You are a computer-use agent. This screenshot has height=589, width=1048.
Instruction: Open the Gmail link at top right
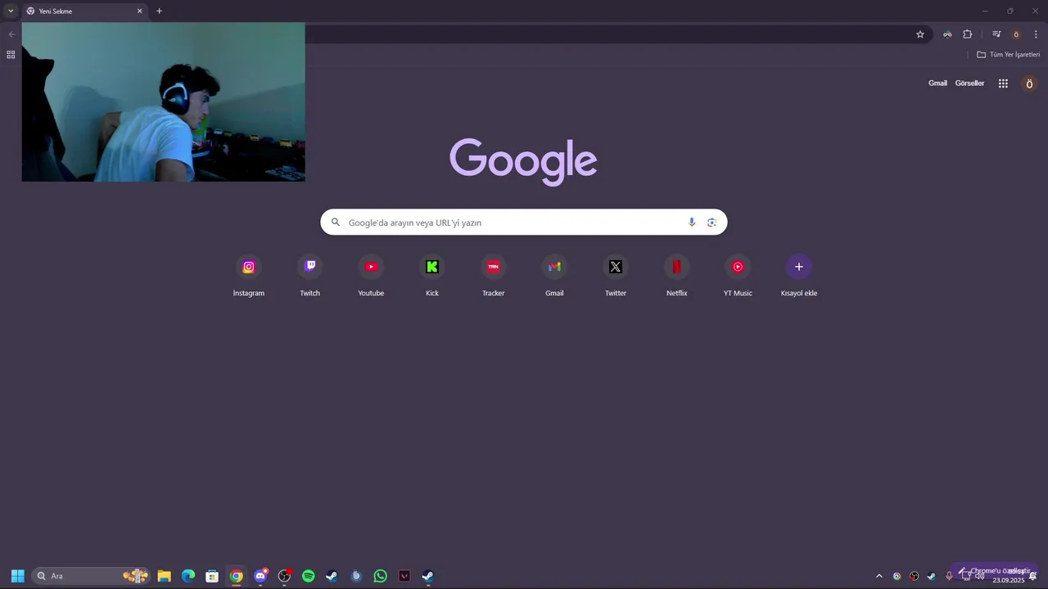pyautogui.click(x=937, y=83)
